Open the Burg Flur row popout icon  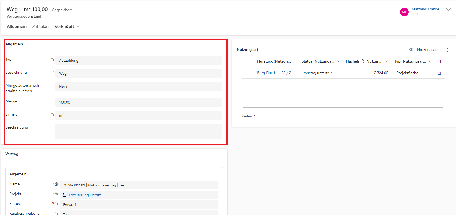[x=439, y=73]
